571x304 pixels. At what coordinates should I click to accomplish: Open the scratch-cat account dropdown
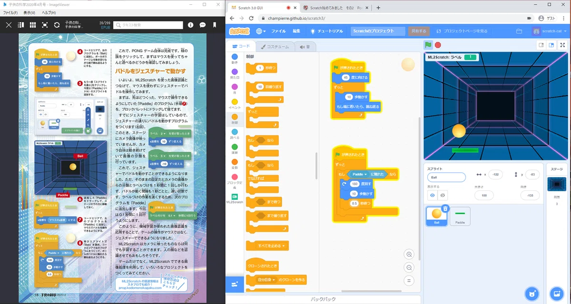click(x=550, y=31)
